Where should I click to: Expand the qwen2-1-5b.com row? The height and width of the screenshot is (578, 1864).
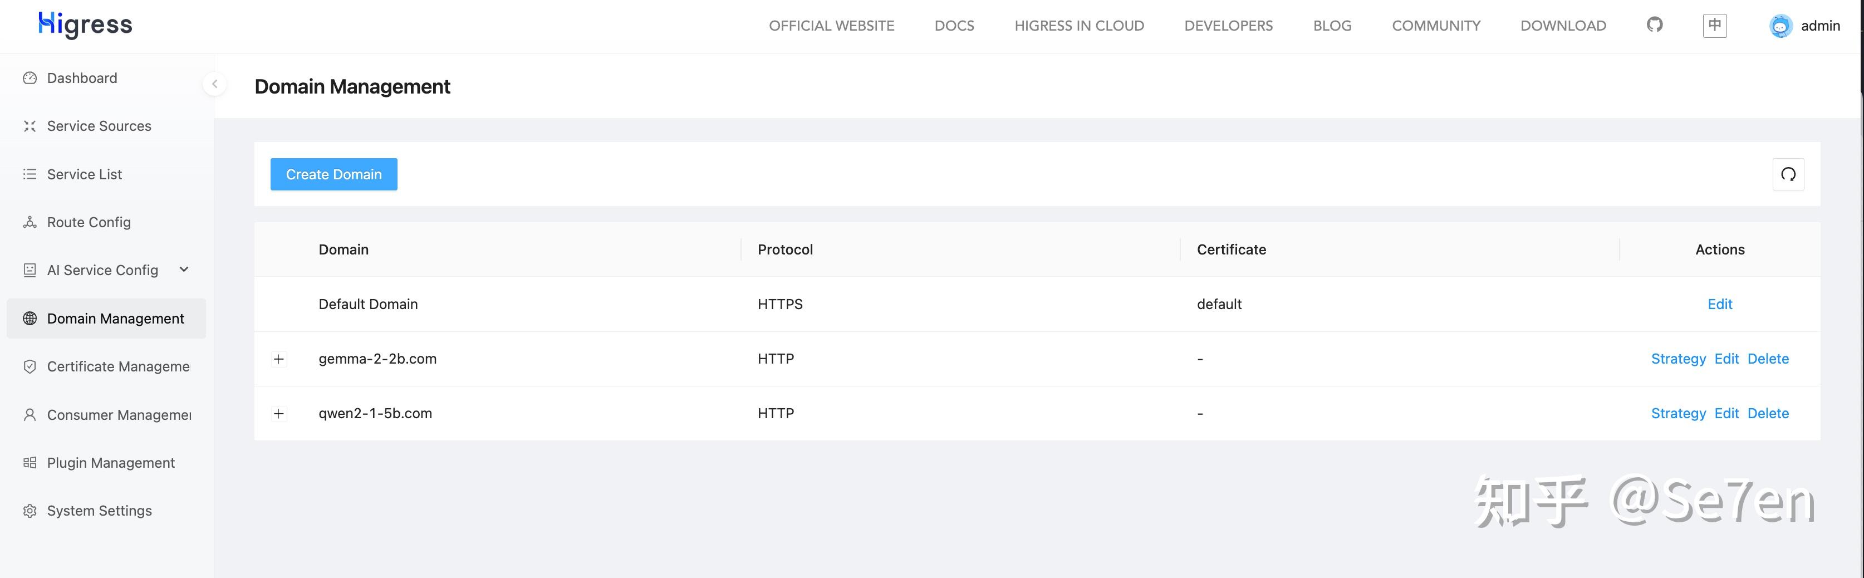[278, 414]
